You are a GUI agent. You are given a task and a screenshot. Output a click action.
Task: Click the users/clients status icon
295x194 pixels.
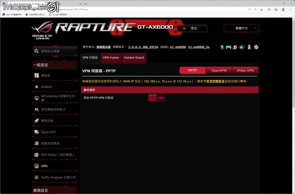tap(235, 47)
